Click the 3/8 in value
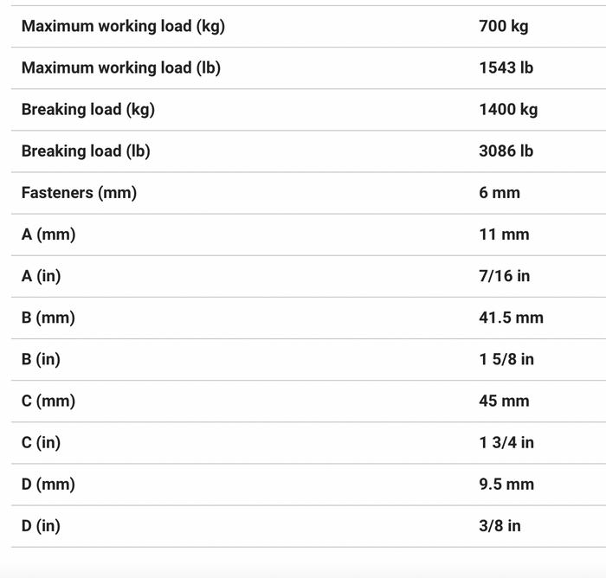 (x=500, y=526)
